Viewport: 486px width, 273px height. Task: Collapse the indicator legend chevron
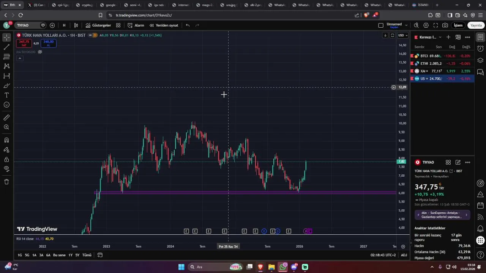click(x=20, y=58)
